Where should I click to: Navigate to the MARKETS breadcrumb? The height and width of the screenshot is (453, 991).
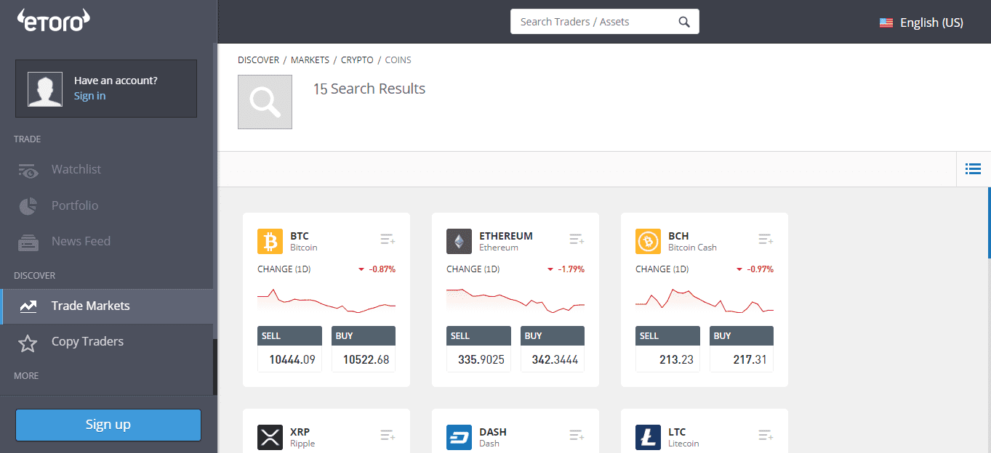310,60
